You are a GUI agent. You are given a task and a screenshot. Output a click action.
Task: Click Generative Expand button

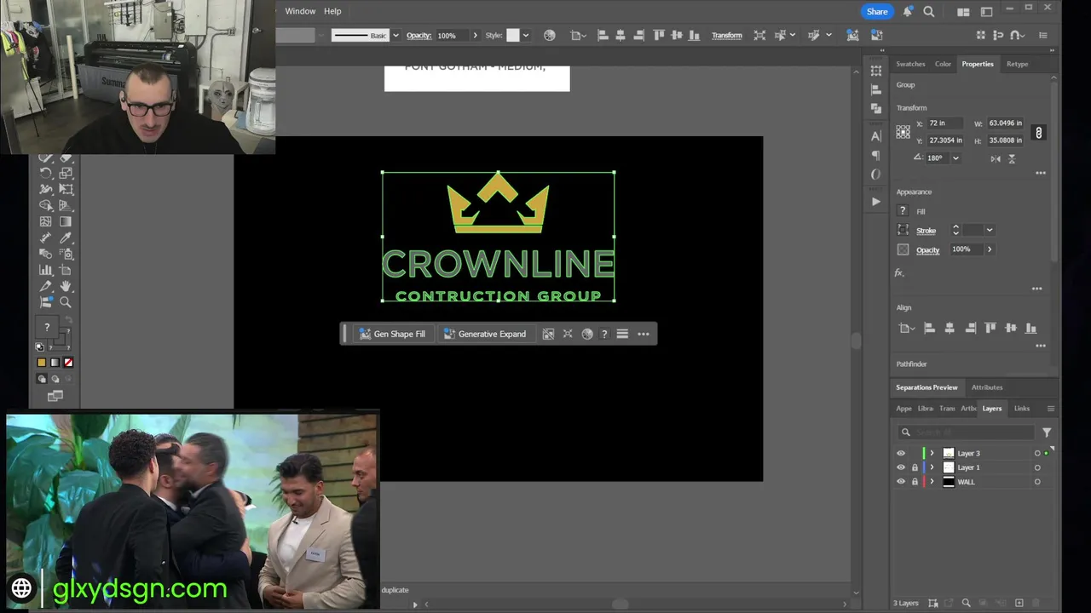coord(485,334)
